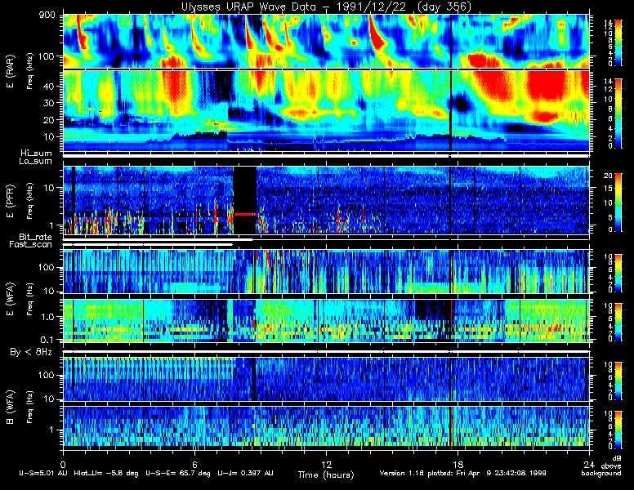This screenshot has width=634, height=490.
Task: Click the time axis tick '12'
Action: pyautogui.click(x=326, y=464)
